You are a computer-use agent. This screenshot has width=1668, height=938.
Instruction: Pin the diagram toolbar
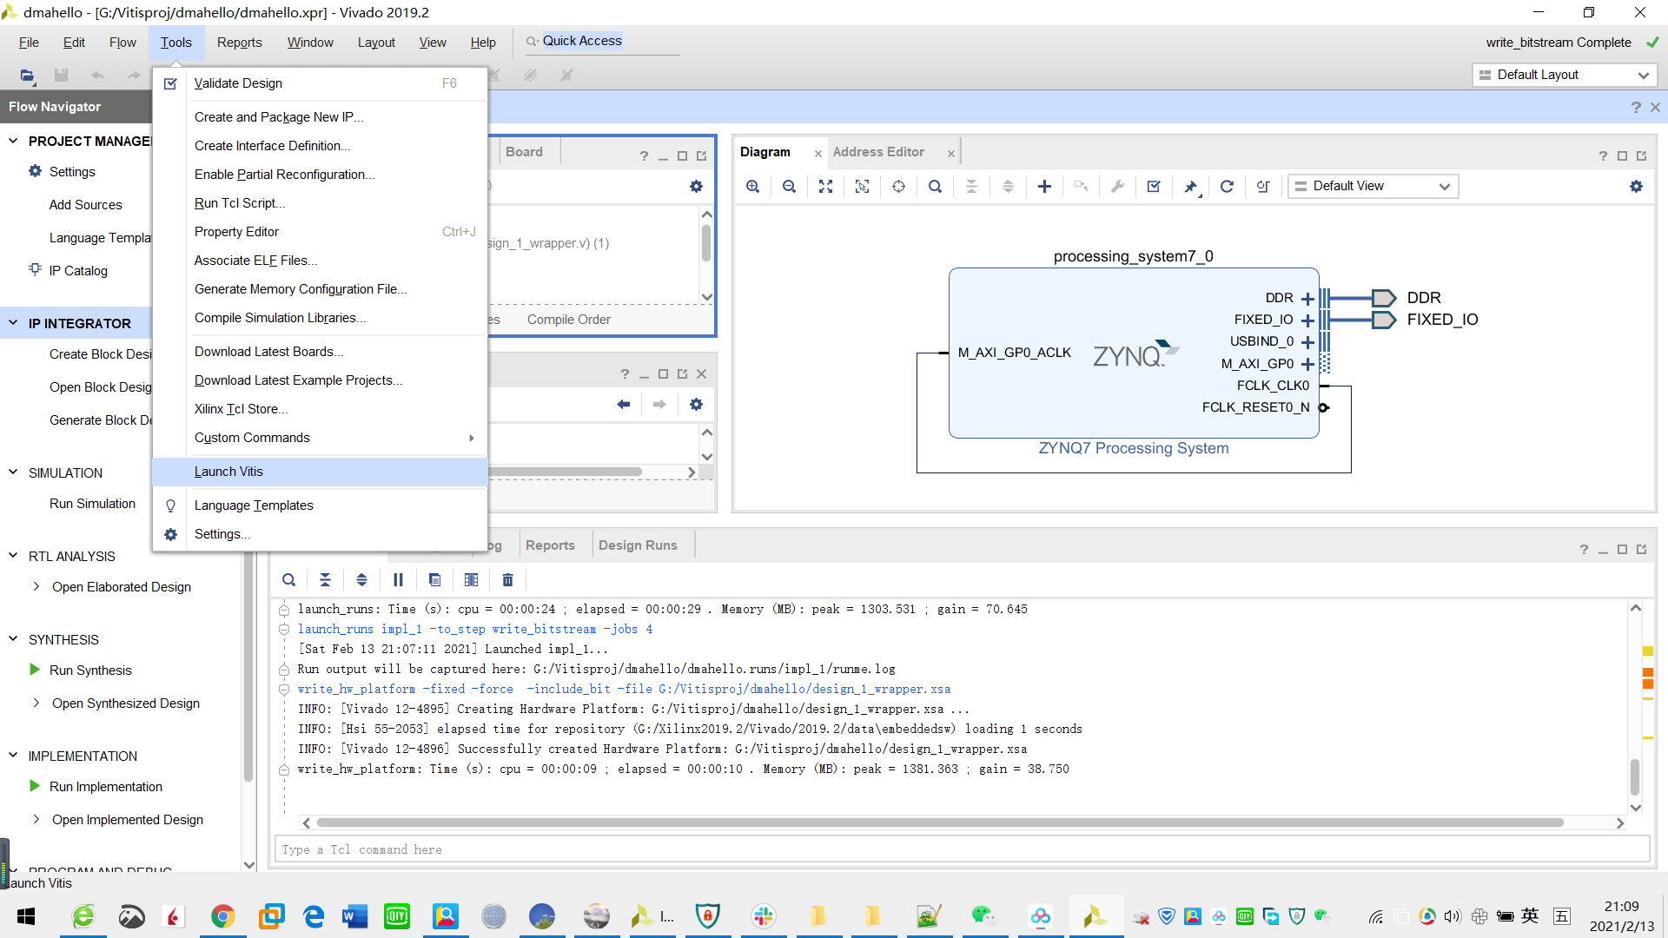coord(1191,186)
